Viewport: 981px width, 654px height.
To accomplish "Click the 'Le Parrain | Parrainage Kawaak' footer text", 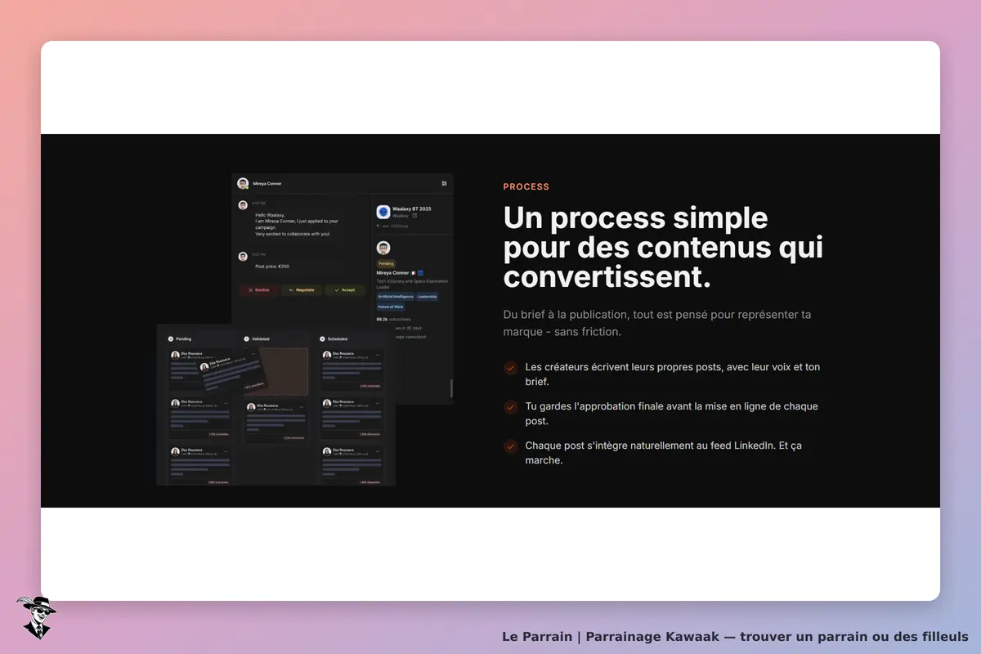I will point(735,636).
